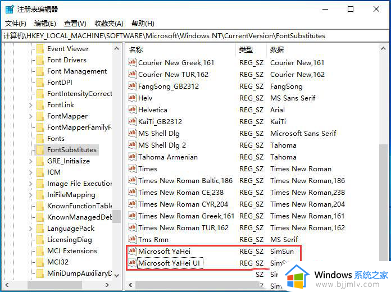Expand the ICM tree node
This screenshot has width=391, height=292.
tap(31, 172)
